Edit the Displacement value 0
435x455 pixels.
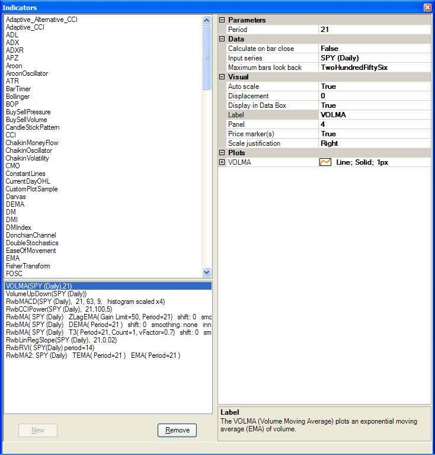point(375,96)
